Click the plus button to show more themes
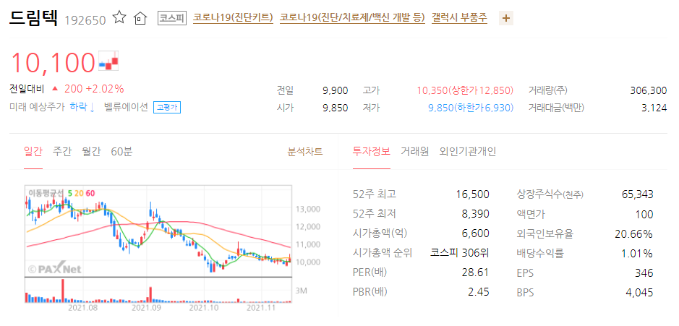Screen dimensions: 679x326 (x=506, y=18)
